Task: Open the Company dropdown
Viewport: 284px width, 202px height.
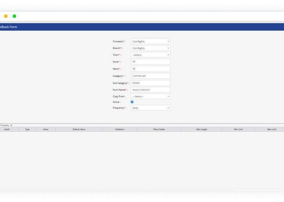Action: 150,41
